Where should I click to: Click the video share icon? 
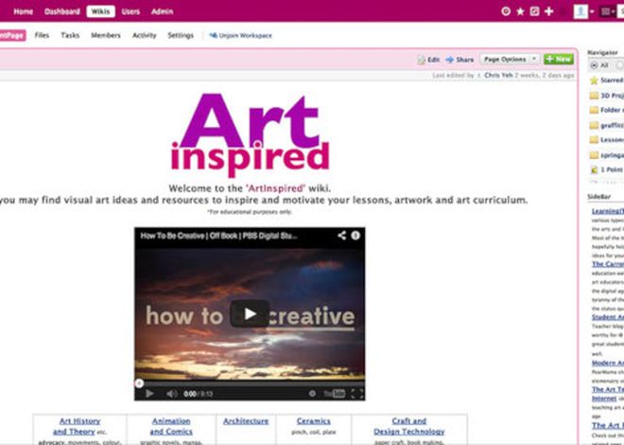pos(341,236)
